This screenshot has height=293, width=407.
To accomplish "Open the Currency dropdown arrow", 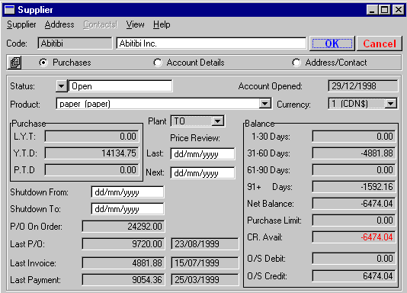I will (x=390, y=104).
